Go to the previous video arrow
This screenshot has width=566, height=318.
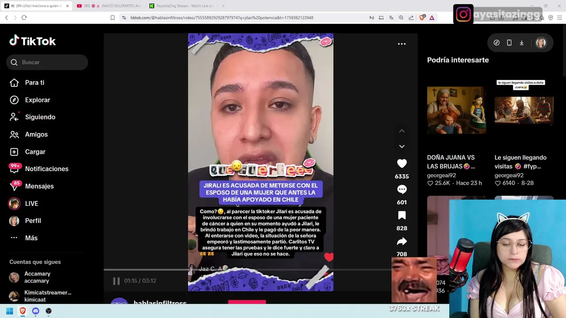[402, 131]
